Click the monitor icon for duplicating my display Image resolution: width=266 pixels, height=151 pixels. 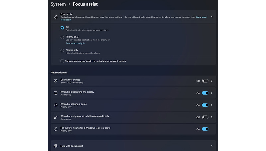56,93
